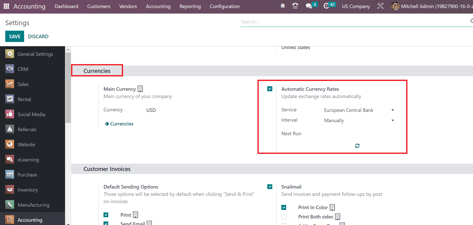Click the Accounting app title

(x=29, y=6)
